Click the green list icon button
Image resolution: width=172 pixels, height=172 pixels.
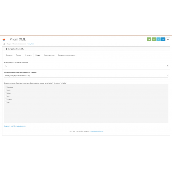(x=154, y=39)
